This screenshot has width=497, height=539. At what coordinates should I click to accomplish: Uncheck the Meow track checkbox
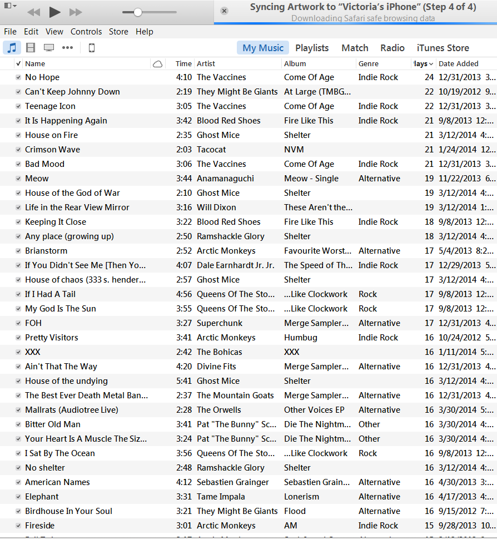pos(18,179)
